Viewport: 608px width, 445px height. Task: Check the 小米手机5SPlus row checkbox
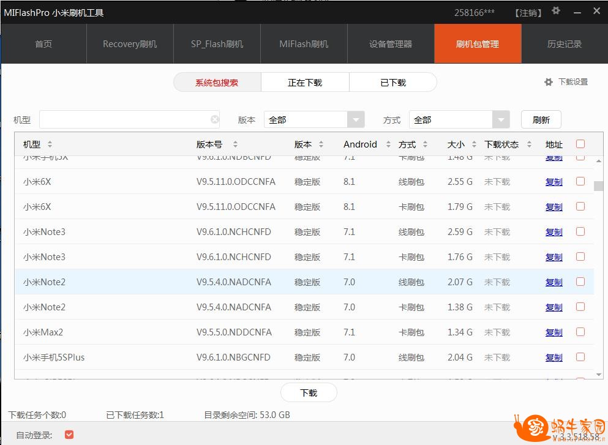click(580, 357)
